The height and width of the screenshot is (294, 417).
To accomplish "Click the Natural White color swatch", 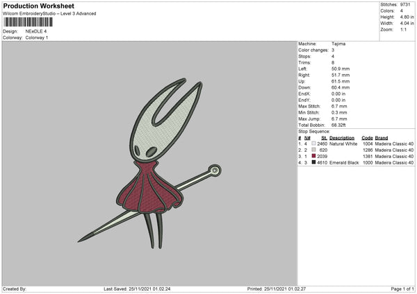I will point(314,144).
